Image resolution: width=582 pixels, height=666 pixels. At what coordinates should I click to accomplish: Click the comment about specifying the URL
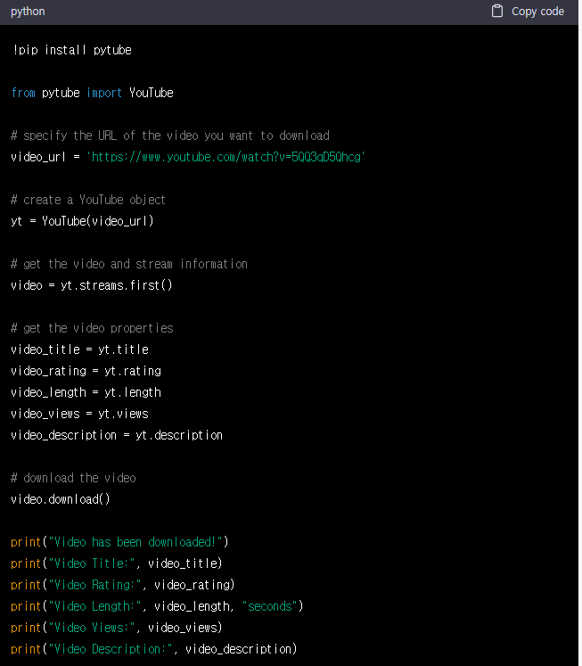pyautogui.click(x=170, y=136)
